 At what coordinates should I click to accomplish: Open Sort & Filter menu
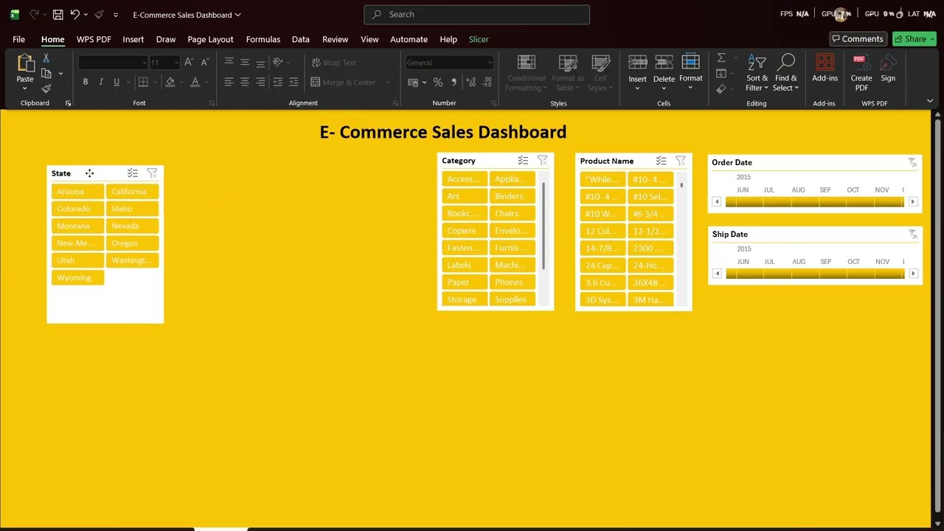tap(757, 72)
